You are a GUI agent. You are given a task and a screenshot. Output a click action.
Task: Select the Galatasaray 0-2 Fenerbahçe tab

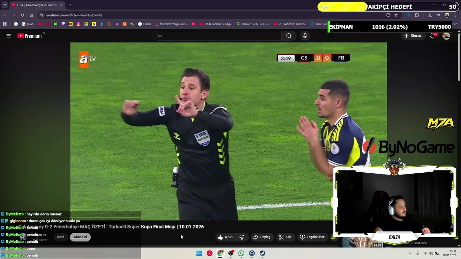(x=37, y=5)
